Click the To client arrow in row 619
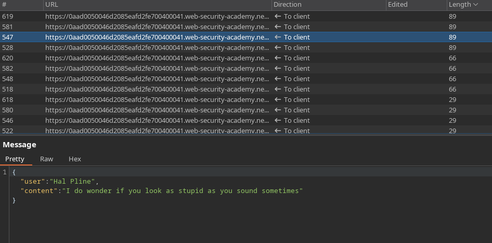 [278, 16]
